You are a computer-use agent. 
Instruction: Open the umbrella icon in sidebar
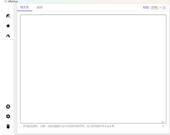8,16
